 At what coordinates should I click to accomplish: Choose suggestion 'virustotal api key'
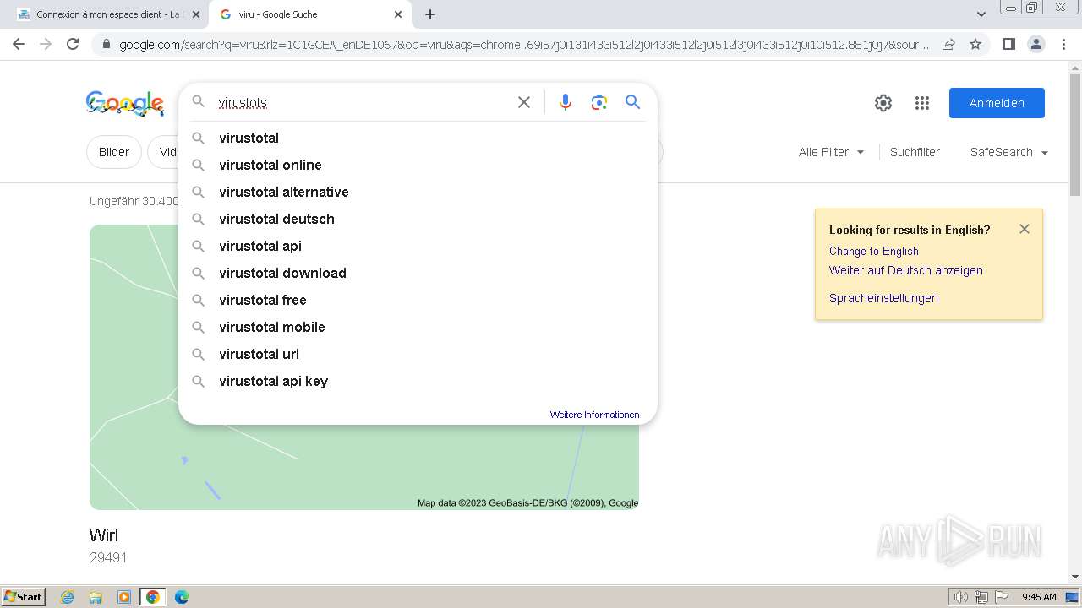[x=418, y=381]
